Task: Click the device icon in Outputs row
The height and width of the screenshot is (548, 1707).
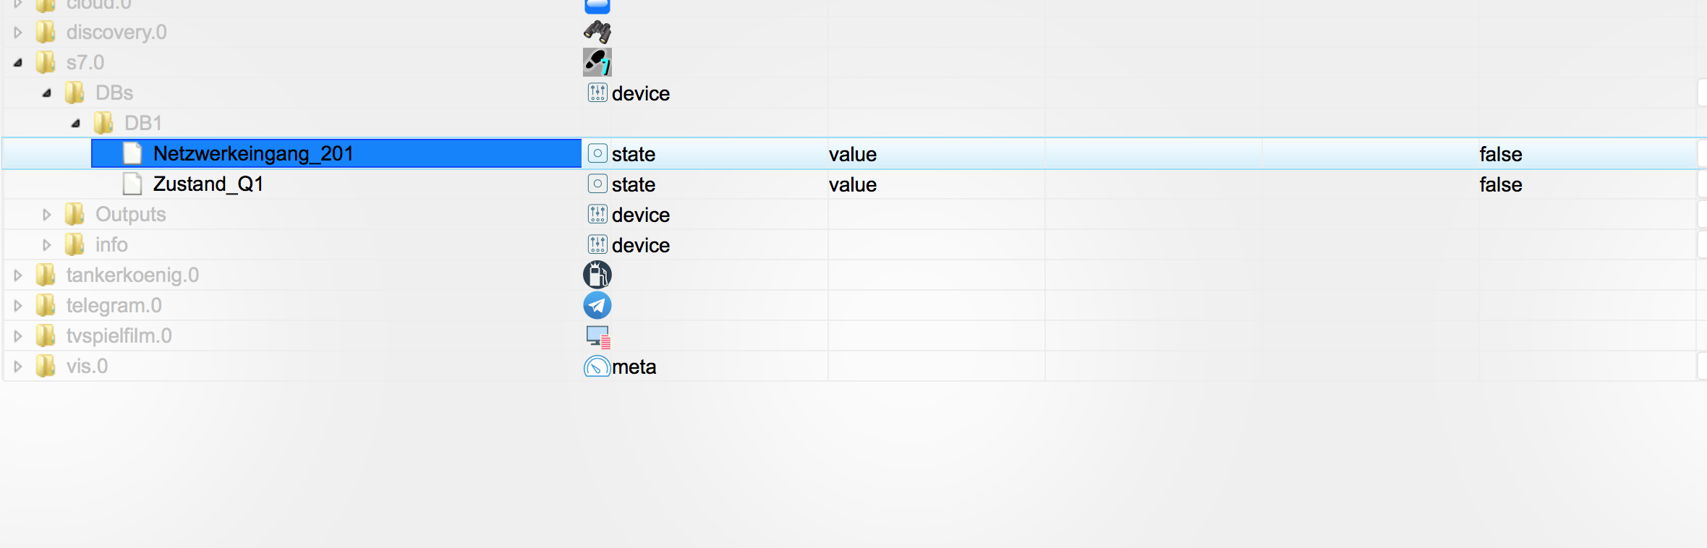Action: pyautogui.click(x=597, y=214)
